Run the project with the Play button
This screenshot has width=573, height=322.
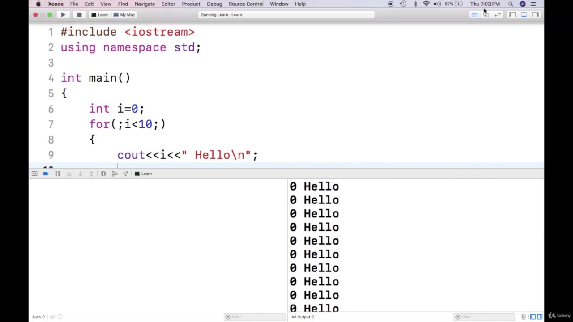click(x=63, y=15)
